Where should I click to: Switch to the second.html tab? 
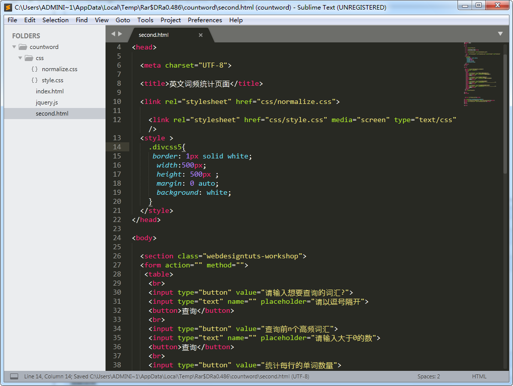(153, 35)
